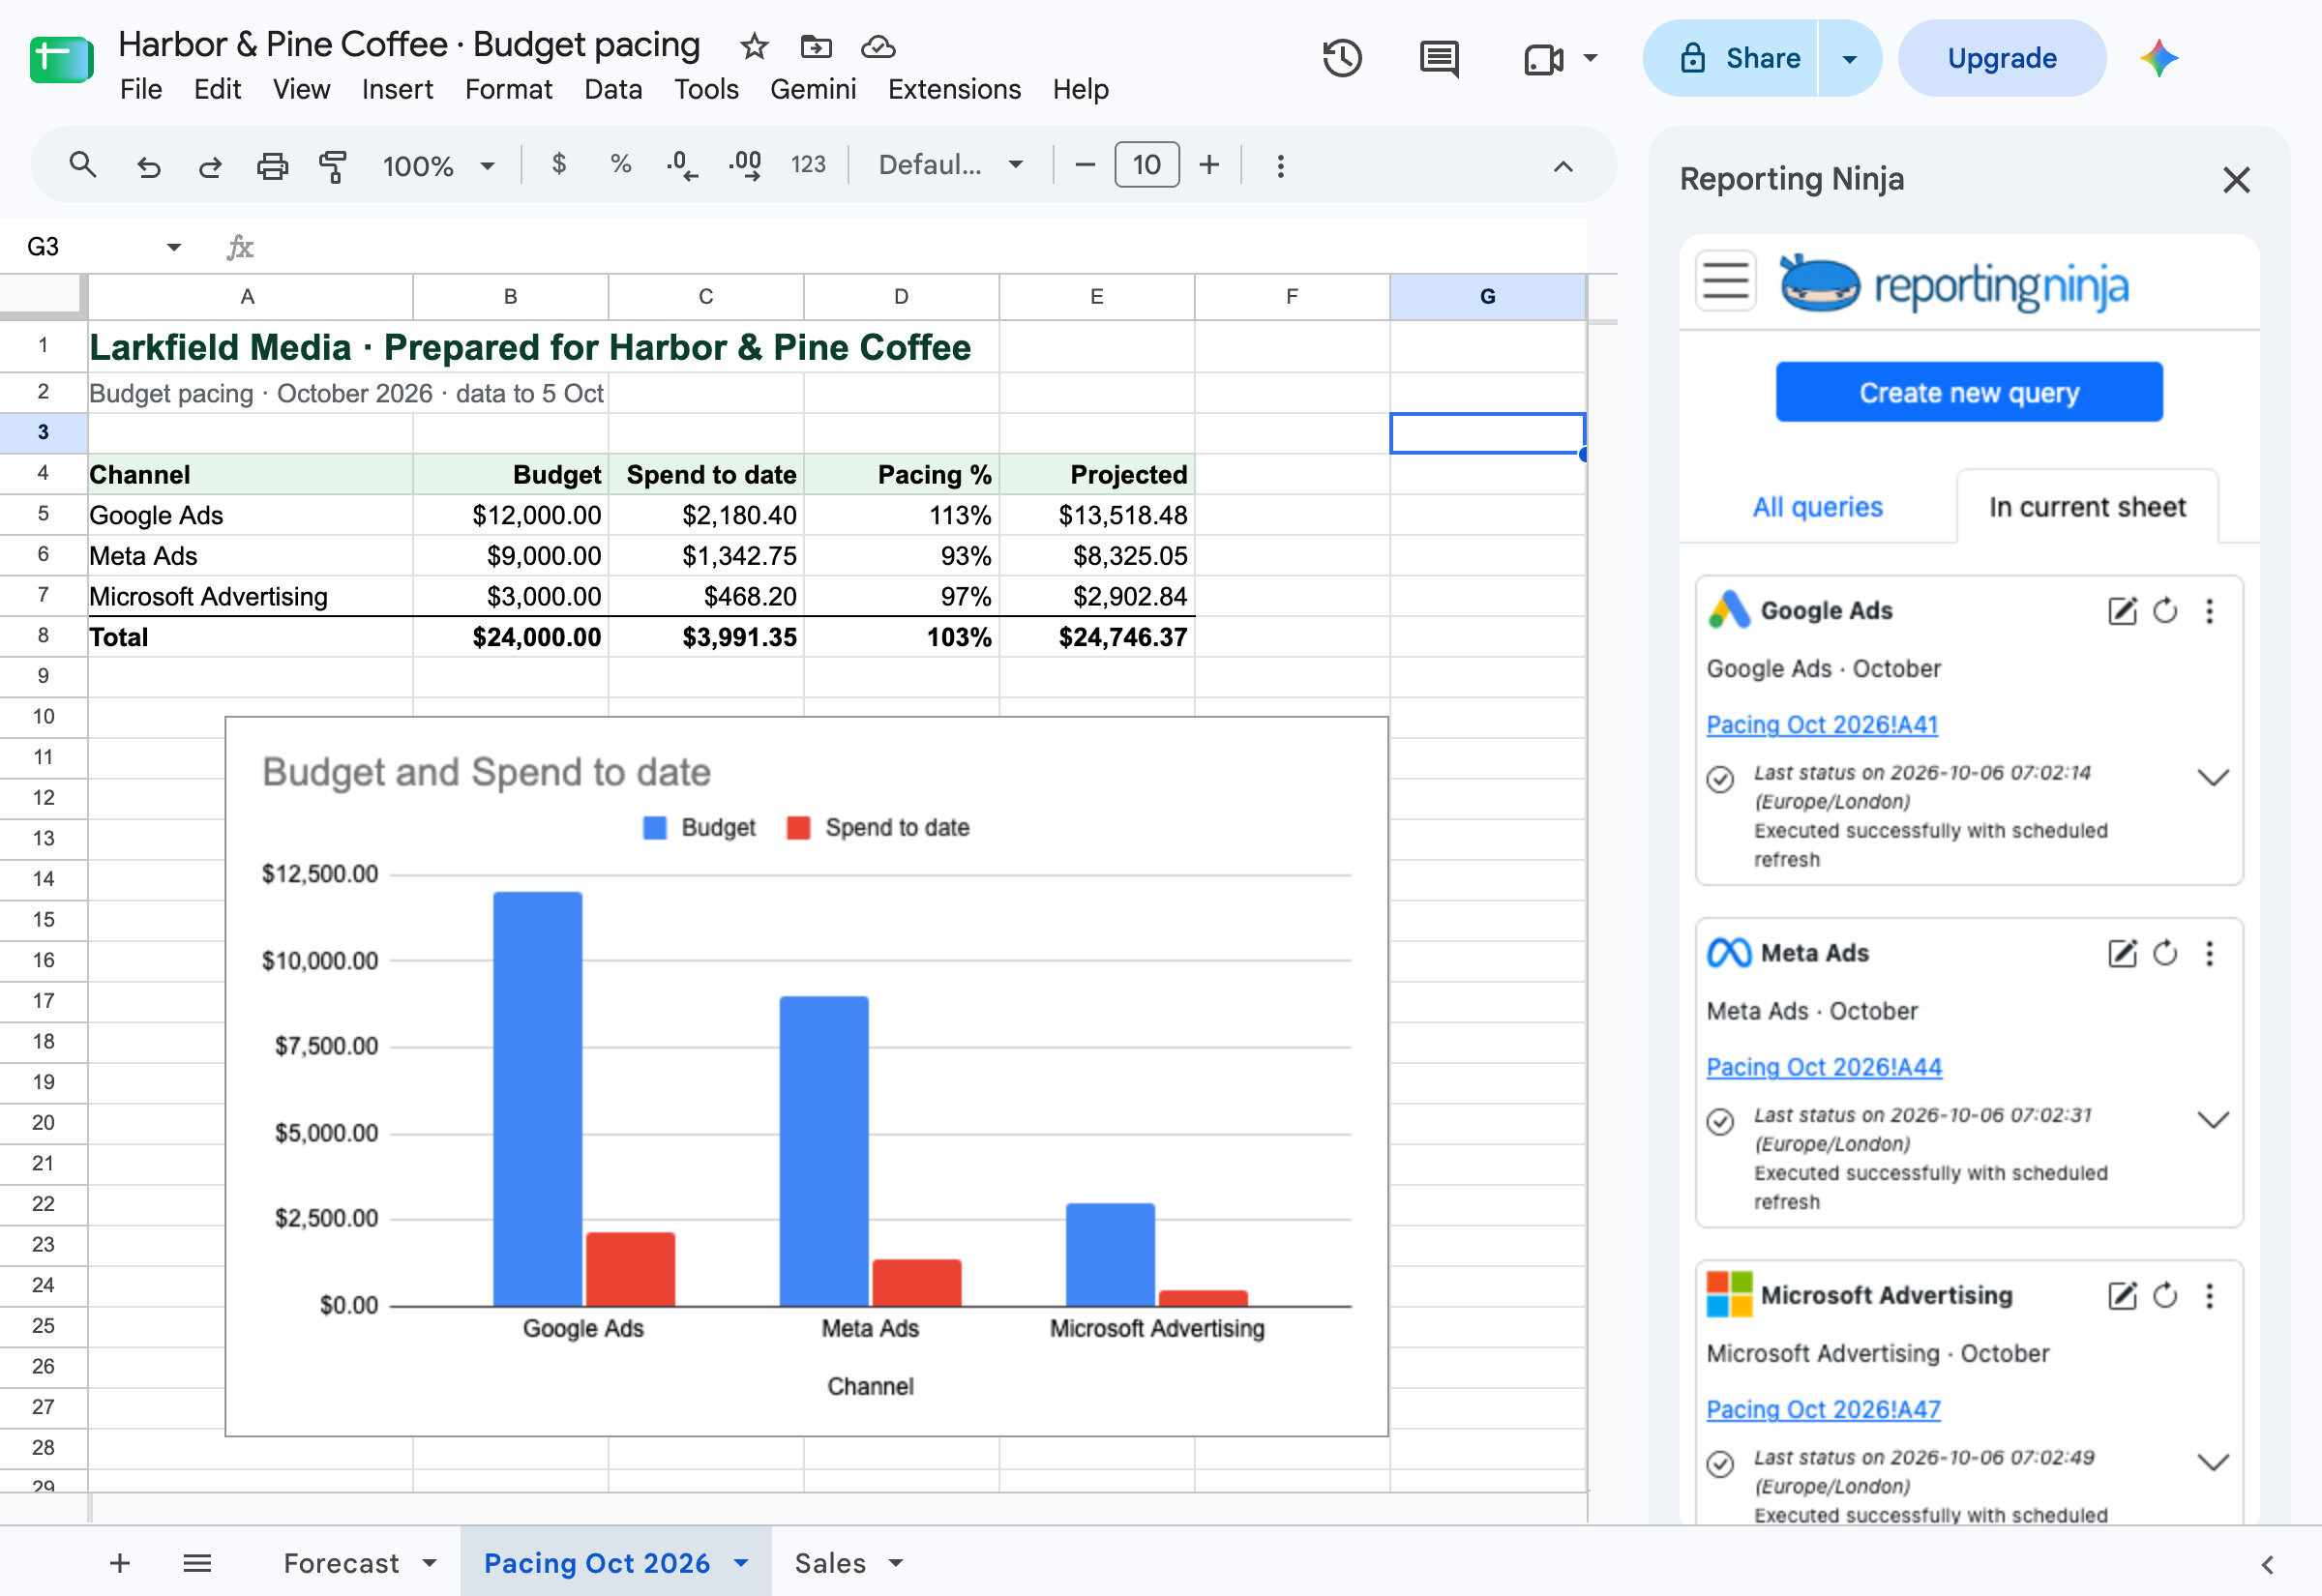Expand Google Ads query status details
This screenshot has height=1596, width=2322.
(2213, 777)
